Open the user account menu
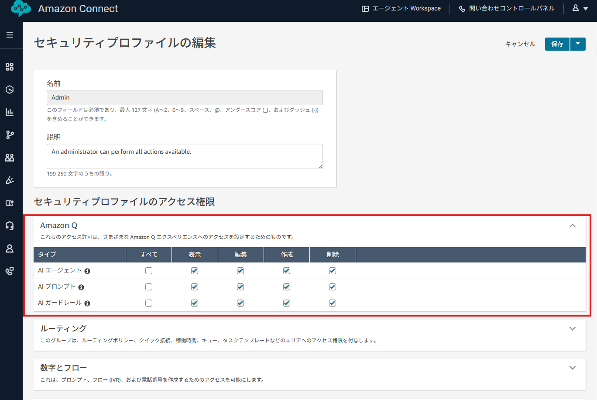This screenshot has width=597, height=400. point(580,8)
